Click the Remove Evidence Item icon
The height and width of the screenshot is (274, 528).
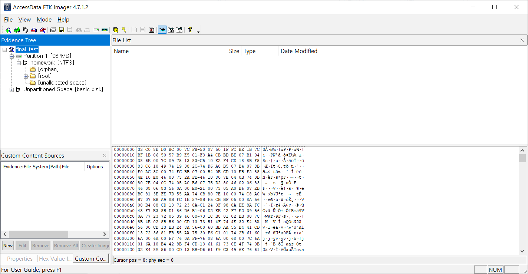[34, 30]
